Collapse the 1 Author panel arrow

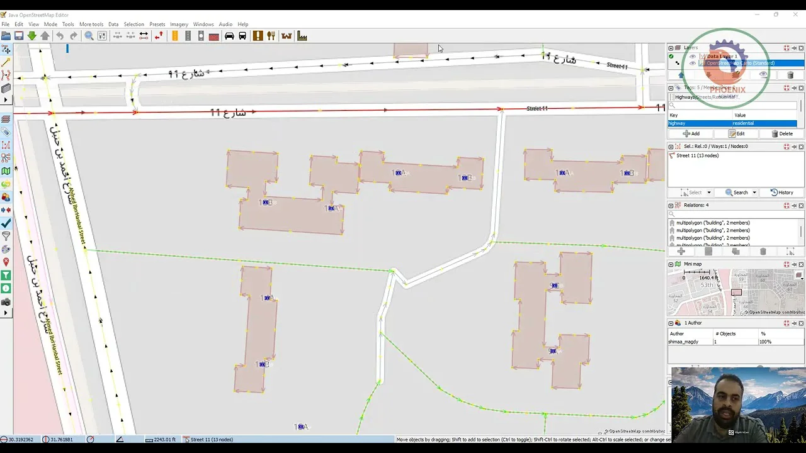671,323
